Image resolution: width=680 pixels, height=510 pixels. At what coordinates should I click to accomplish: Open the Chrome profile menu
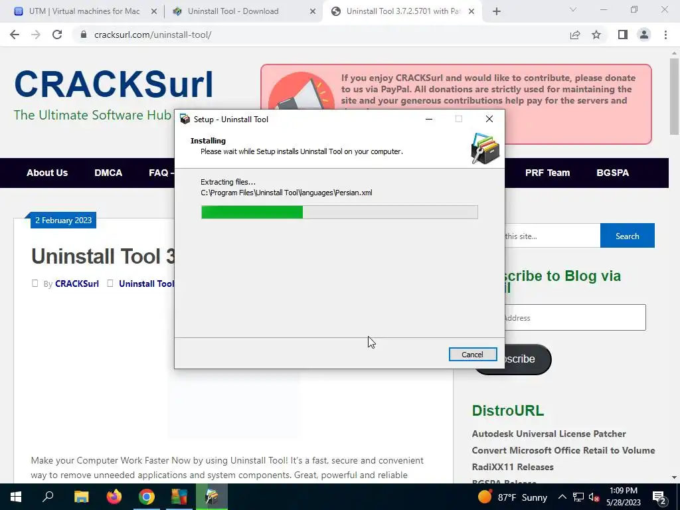pos(644,35)
